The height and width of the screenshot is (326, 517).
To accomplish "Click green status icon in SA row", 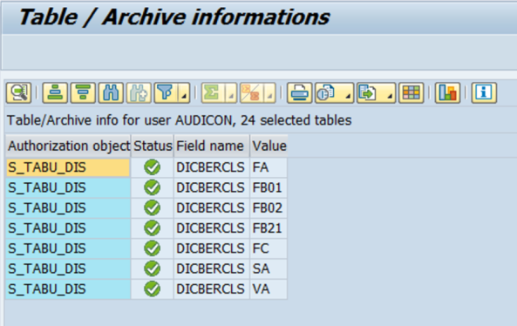I will click(152, 268).
